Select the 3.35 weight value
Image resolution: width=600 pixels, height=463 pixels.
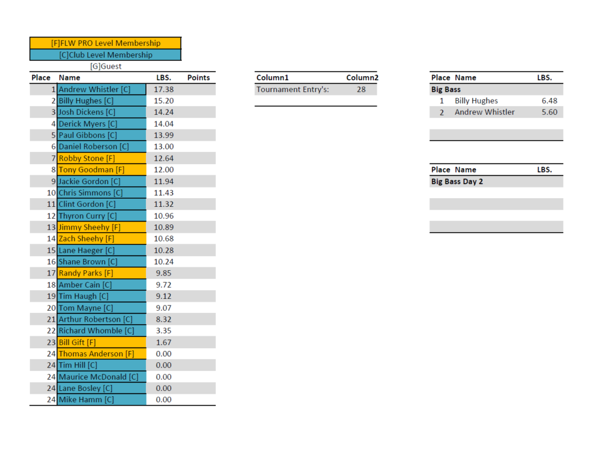(x=163, y=331)
